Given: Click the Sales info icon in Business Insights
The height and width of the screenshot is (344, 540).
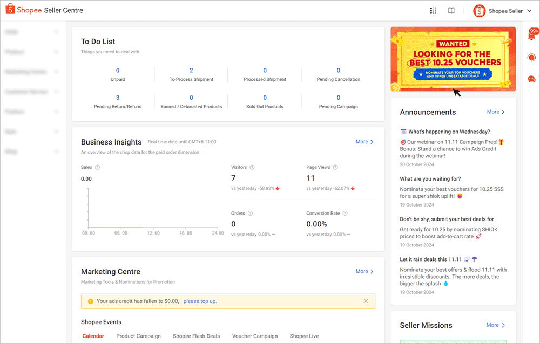Looking at the screenshot, I should (97, 167).
